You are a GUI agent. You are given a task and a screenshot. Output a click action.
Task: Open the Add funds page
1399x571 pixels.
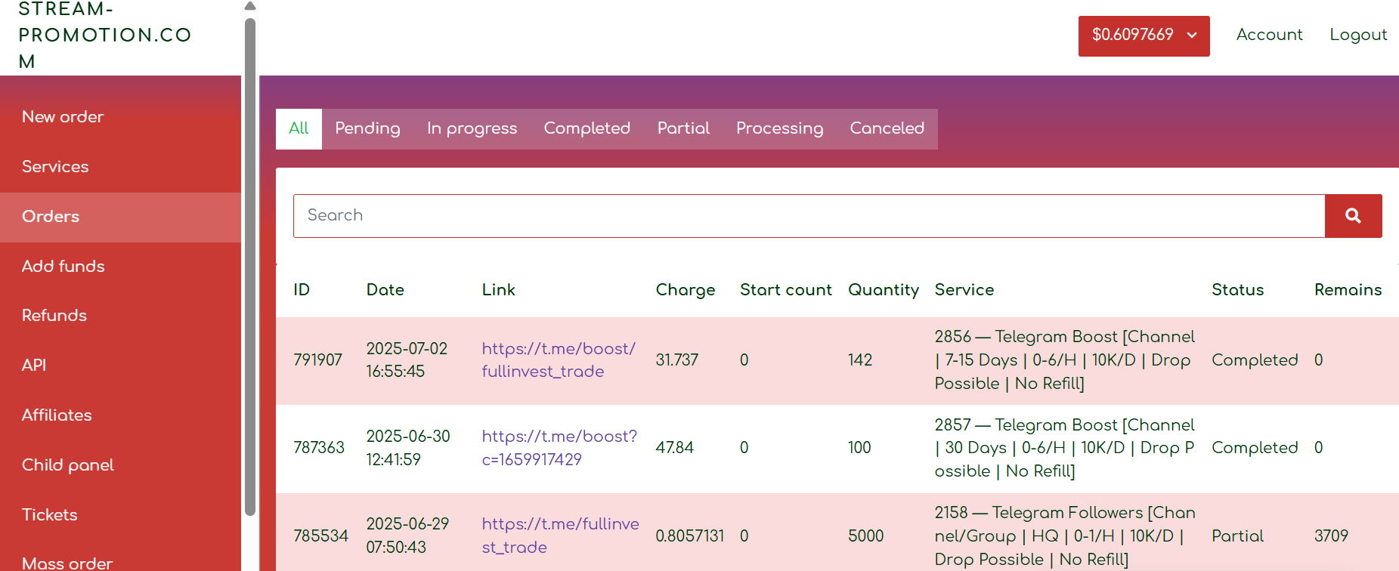(x=121, y=267)
